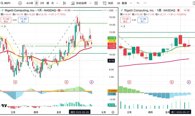Open the purple lightning event marker on daily chart
This screenshot has height=116, width=195.
coord(92,82)
